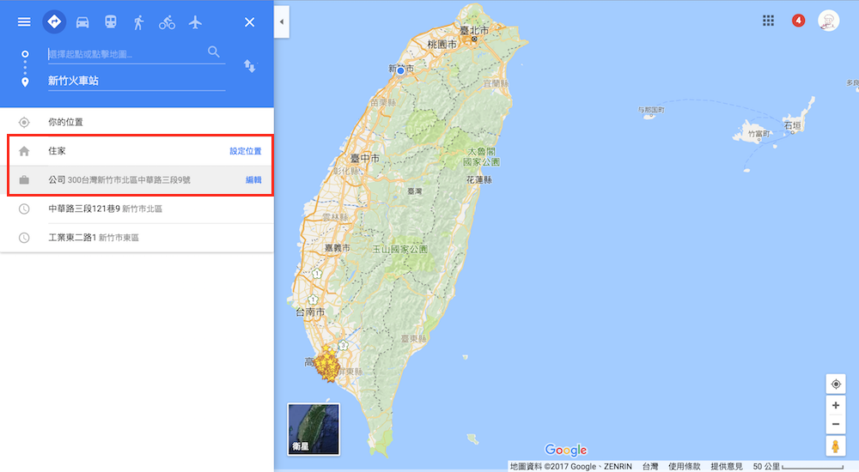Image resolution: width=859 pixels, height=472 pixels.
Task: Click the home icon beside 住家
Action: (24, 151)
